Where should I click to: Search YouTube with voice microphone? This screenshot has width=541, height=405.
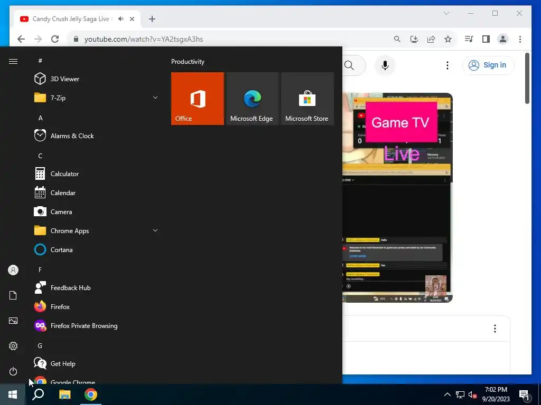pos(385,65)
